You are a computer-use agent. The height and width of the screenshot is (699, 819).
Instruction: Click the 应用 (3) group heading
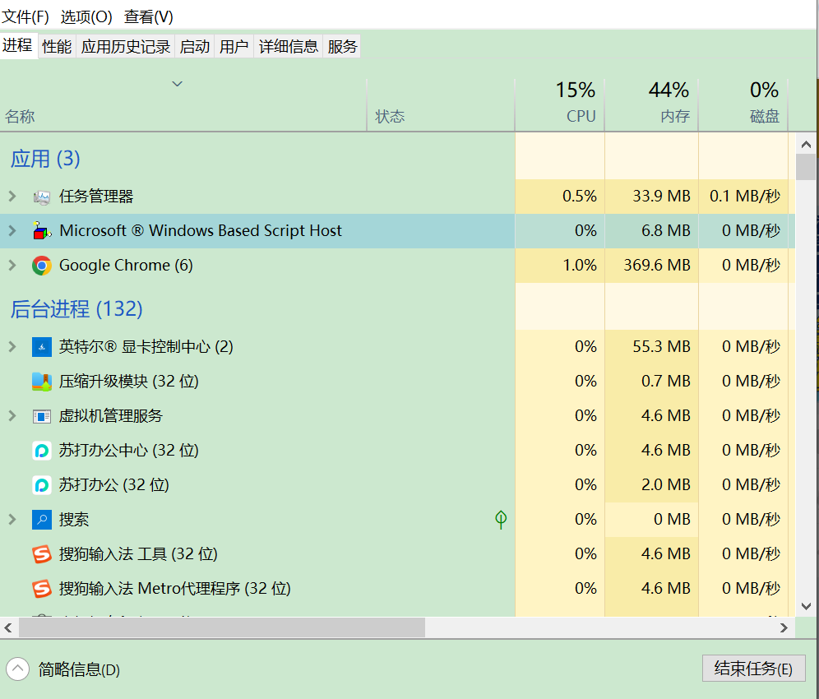[45, 158]
